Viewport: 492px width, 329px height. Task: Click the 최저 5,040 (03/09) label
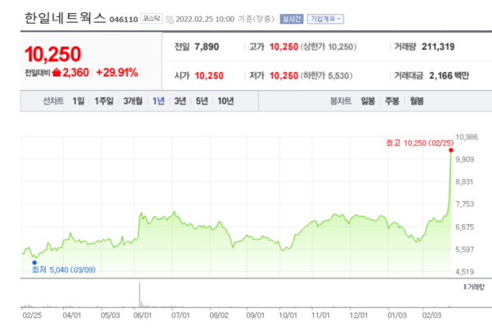[x=64, y=270]
